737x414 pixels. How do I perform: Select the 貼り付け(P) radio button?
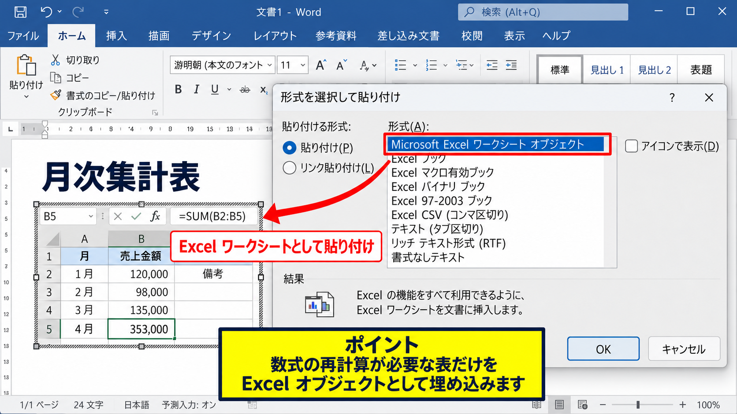[x=289, y=148]
